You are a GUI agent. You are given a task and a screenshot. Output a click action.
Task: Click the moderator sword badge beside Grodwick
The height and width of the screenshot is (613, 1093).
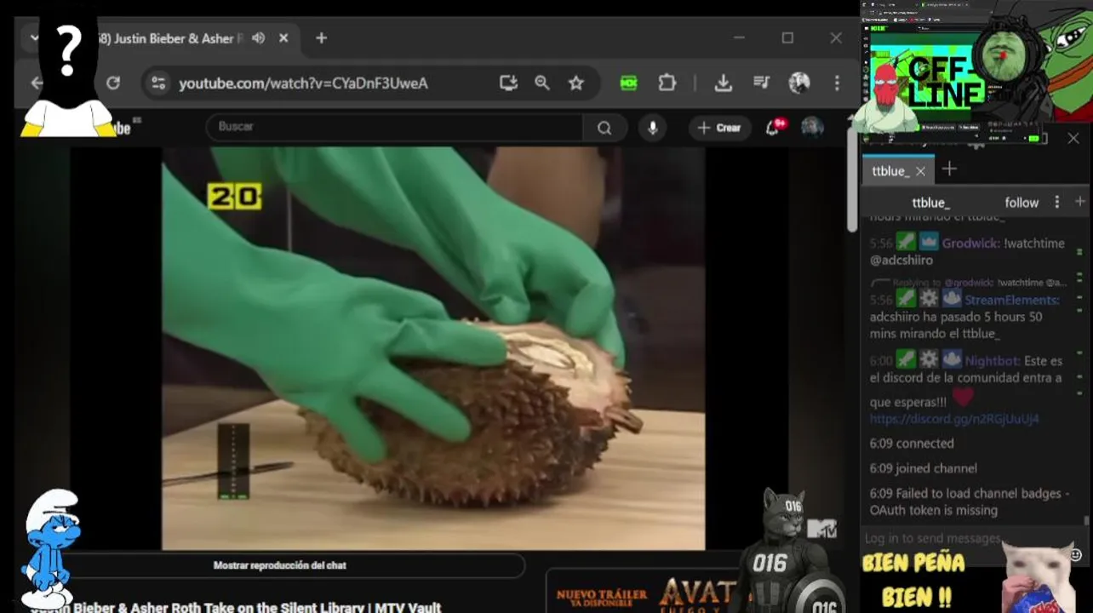click(x=906, y=243)
